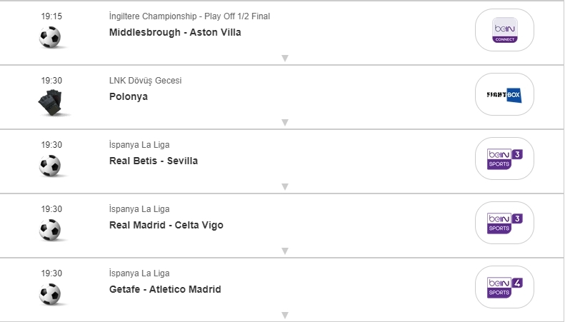Image resolution: width=565 pixels, height=322 pixels.
Task: Expand details under Middlesbrough - Aston Villa
Action: (284, 59)
